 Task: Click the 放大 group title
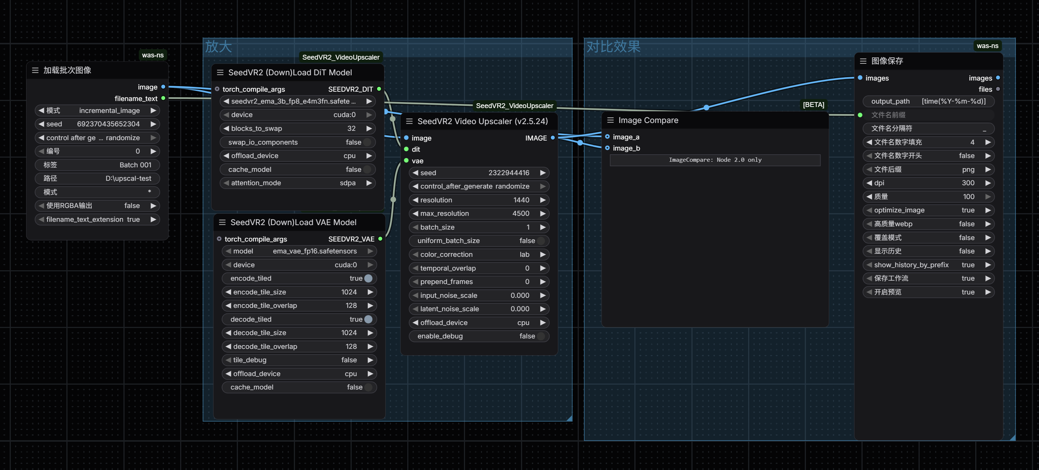[218, 47]
